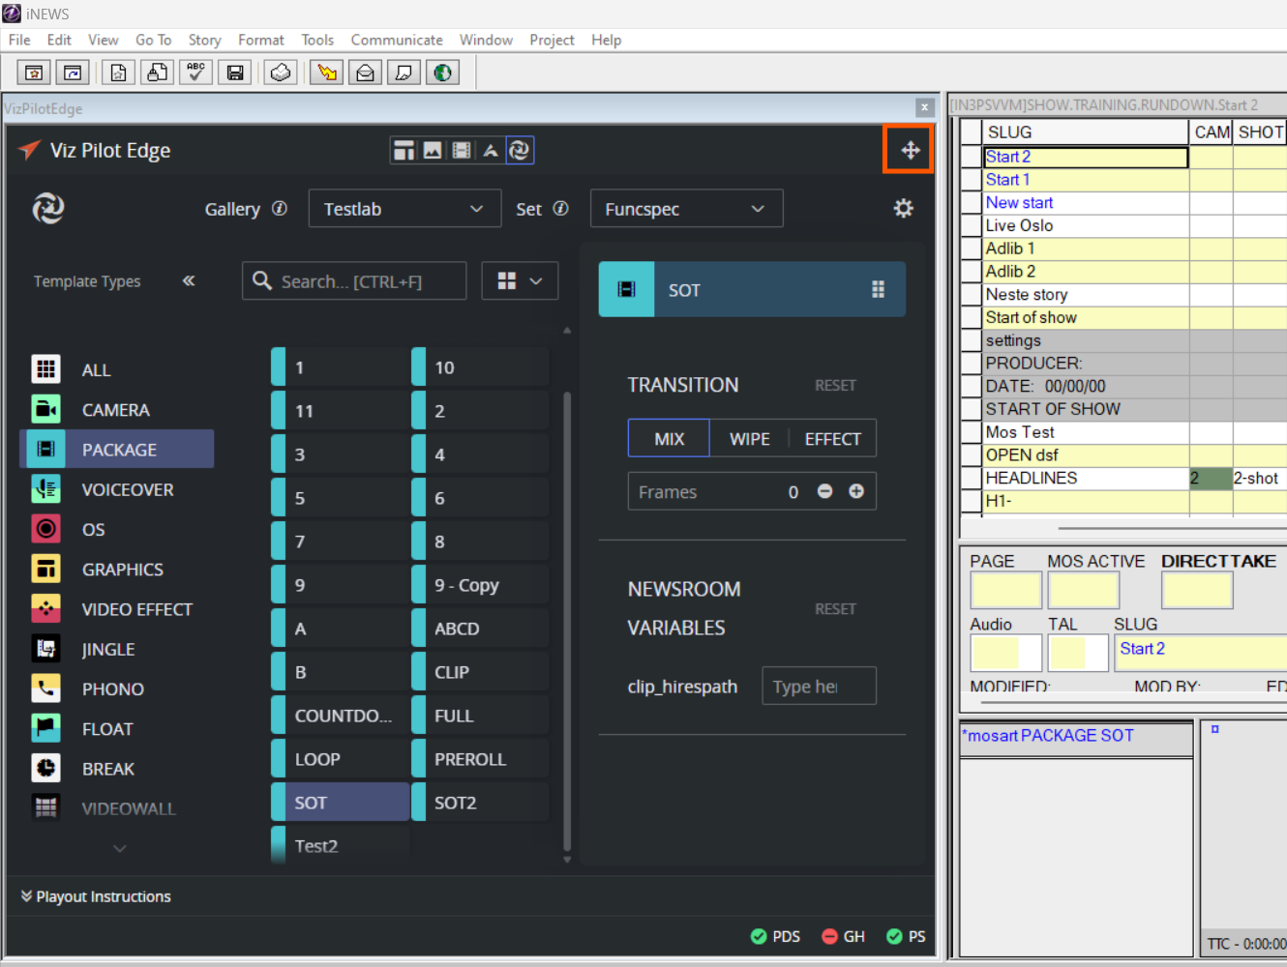The height and width of the screenshot is (967, 1287).
Task: Click the clip_hirespath input field
Action: pyautogui.click(x=819, y=686)
